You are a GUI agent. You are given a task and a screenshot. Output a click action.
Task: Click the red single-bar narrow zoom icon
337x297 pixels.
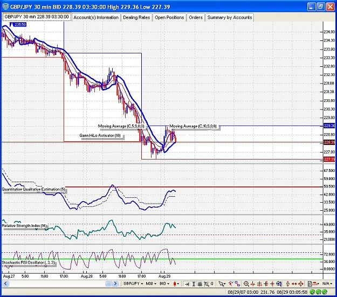coord(272,284)
